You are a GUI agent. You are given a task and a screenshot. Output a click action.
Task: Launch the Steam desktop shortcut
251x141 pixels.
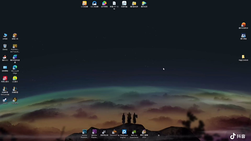click(5, 101)
